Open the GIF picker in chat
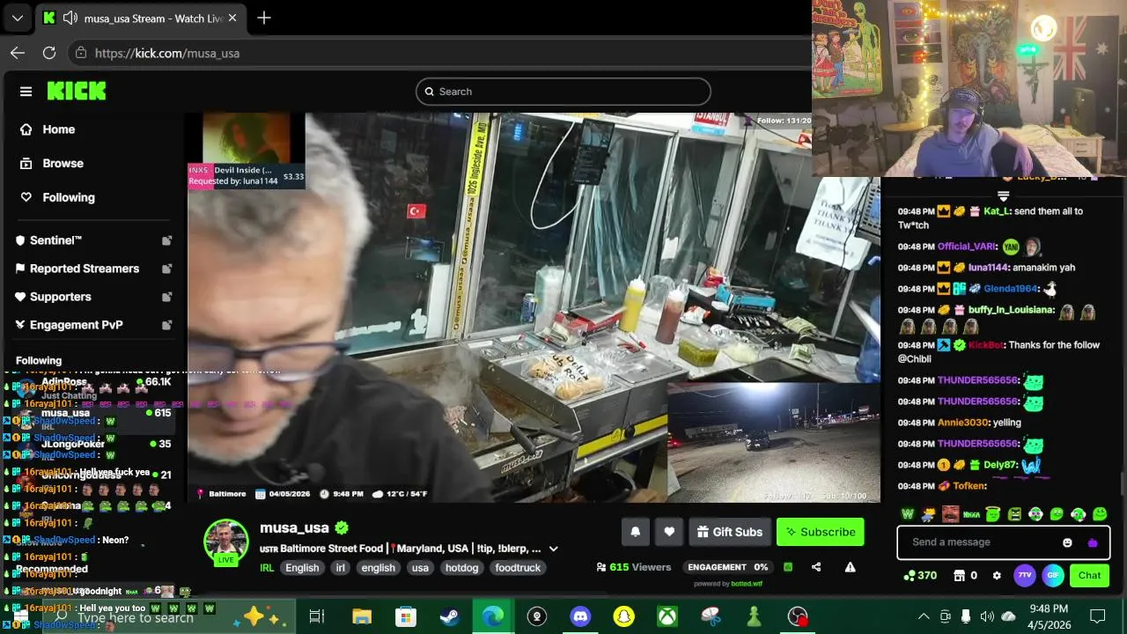Viewport: 1127px width, 634px height. pyautogui.click(x=1053, y=575)
